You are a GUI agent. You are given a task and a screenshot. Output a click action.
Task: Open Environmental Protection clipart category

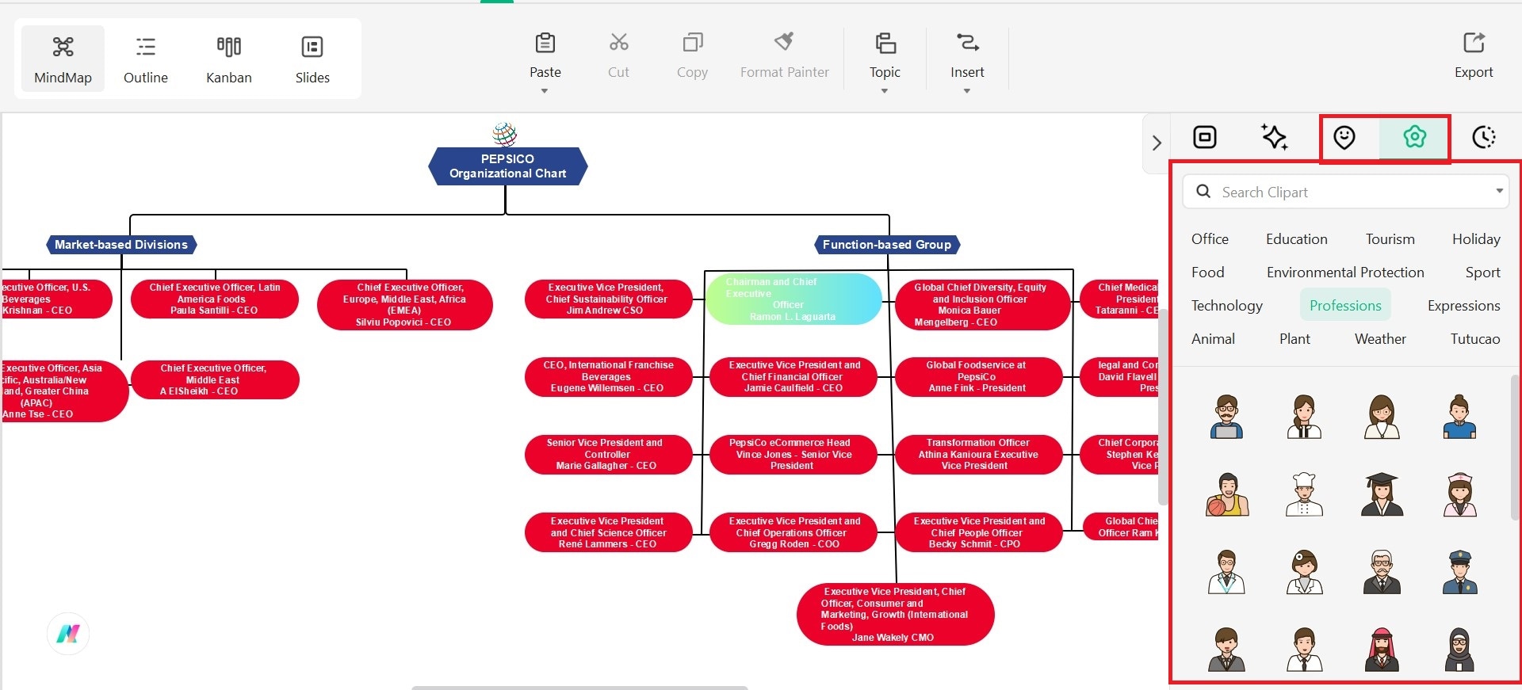tap(1345, 273)
